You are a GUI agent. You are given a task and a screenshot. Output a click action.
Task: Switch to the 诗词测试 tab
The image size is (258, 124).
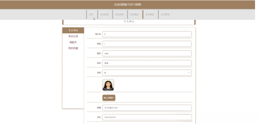pyautogui.click(x=134, y=14)
